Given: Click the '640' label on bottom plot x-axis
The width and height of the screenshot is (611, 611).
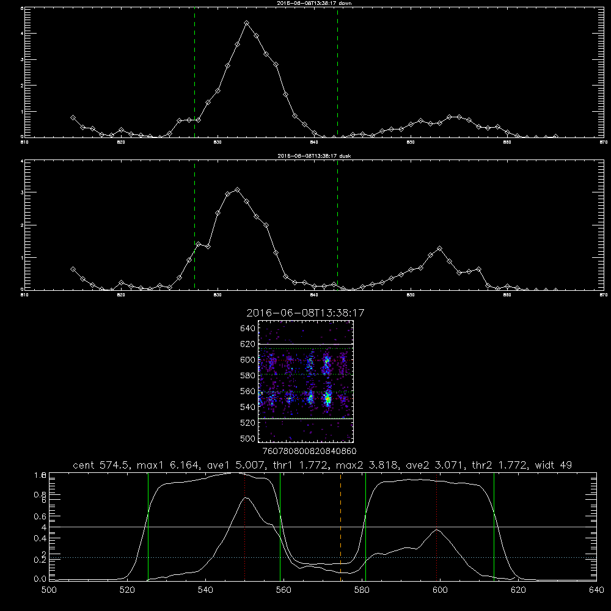Looking at the screenshot, I should [596, 590].
